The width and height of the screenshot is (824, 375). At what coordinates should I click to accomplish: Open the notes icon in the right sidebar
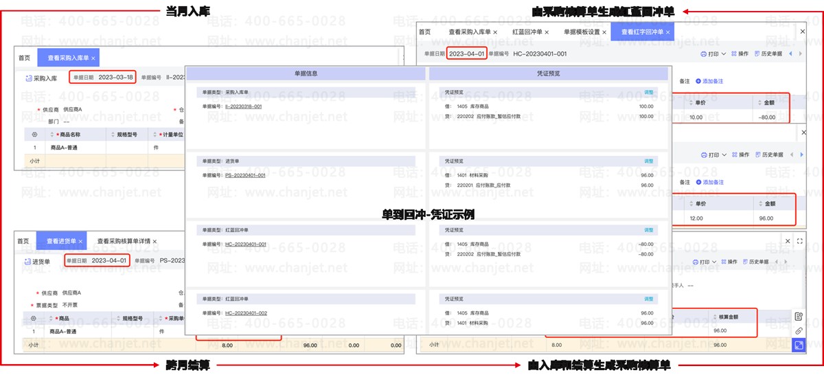click(x=799, y=316)
